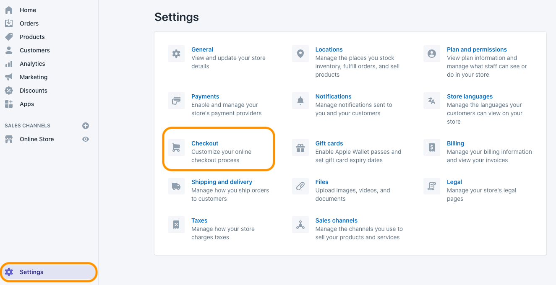Click the Sales channels network icon
Image resolution: width=556 pixels, height=285 pixels.
300,225
